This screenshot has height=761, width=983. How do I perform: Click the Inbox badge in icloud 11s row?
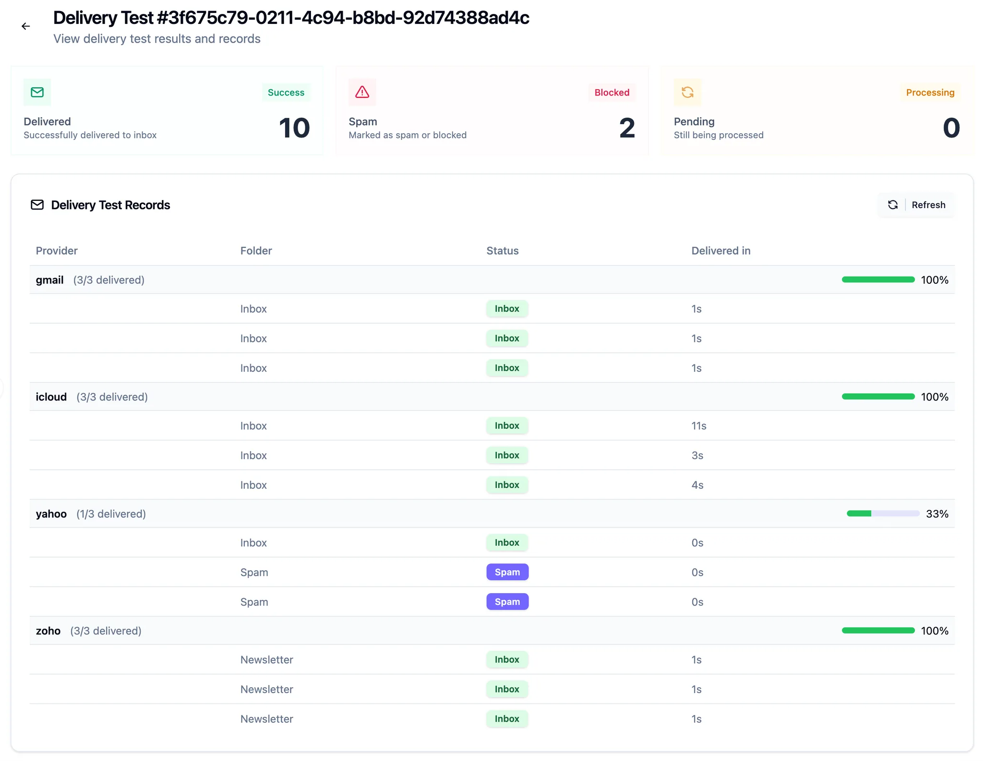tap(507, 426)
